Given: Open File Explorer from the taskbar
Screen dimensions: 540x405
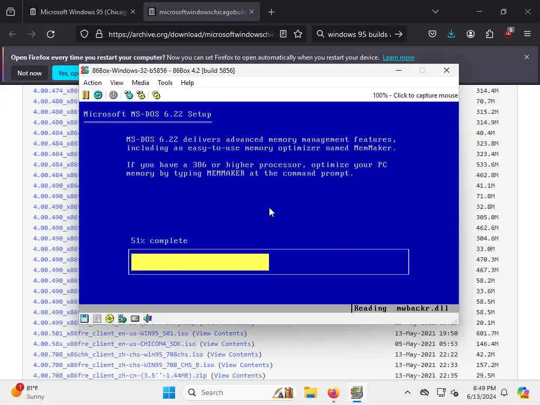Looking at the screenshot, I should (310, 392).
